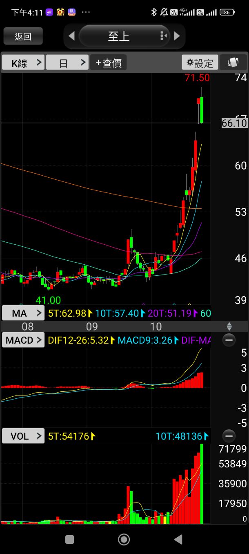
Task: Tap the rotate screen icon
Action: (233, 63)
